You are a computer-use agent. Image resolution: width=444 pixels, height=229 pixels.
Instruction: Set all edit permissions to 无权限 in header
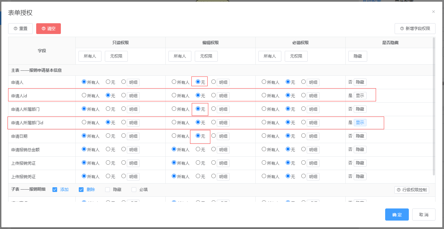pos(206,56)
